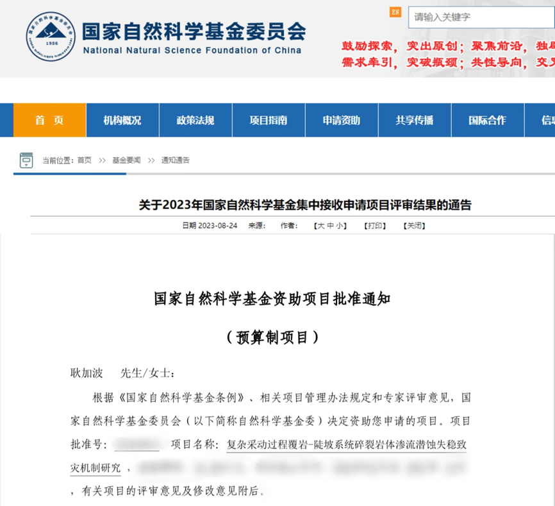Click the 作者 label in the article meta line
The image size is (555, 506).
289,226
